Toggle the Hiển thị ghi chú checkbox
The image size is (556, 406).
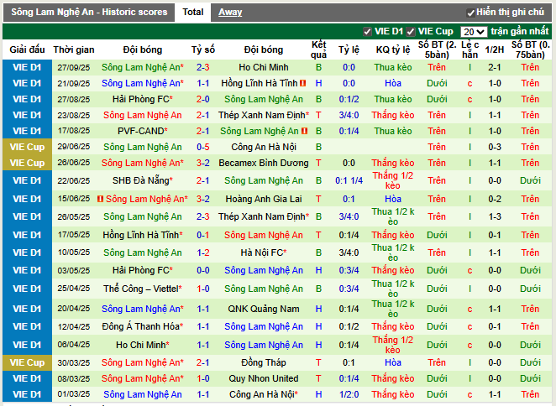point(470,13)
